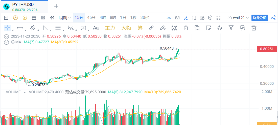This screenshot has height=125, width=278.
Task: Open the filter funnel tool
Action: point(231,28)
